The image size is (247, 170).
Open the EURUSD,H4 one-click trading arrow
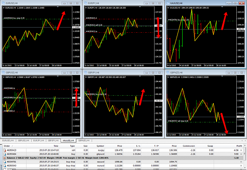tap(4, 8)
